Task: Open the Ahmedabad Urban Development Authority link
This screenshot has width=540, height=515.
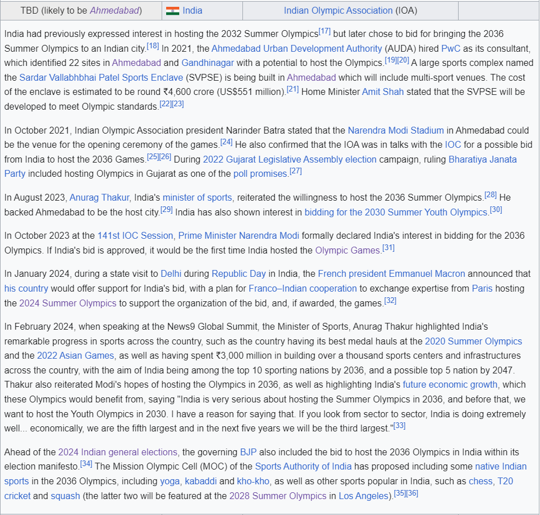Action: coord(296,48)
